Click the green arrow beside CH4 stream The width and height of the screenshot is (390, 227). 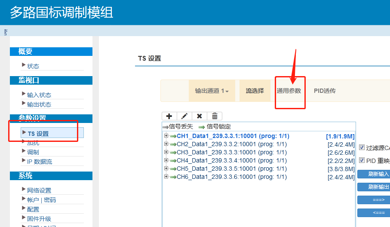click(x=173, y=161)
